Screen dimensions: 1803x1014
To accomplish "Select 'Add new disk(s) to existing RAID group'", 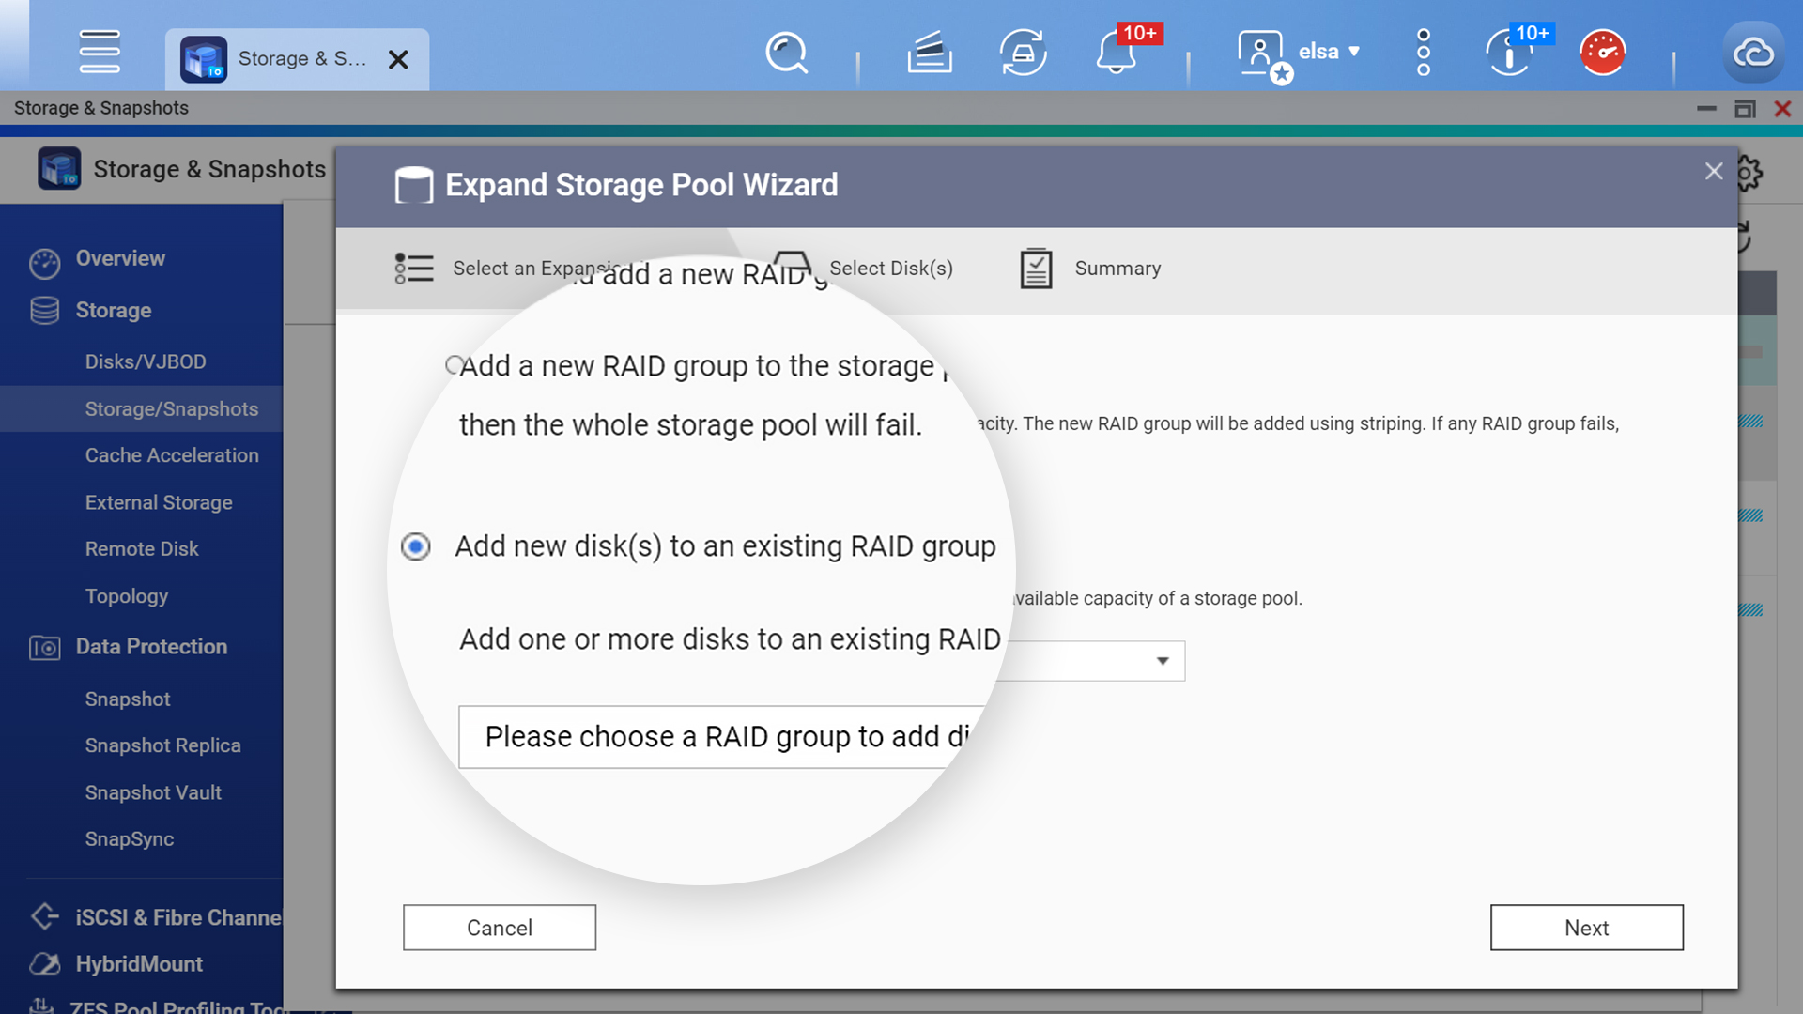I will point(416,546).
